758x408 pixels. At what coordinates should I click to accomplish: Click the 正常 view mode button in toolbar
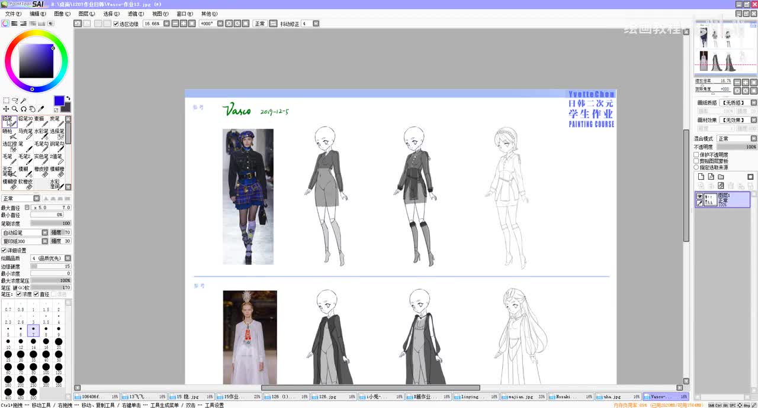(259, 24)
